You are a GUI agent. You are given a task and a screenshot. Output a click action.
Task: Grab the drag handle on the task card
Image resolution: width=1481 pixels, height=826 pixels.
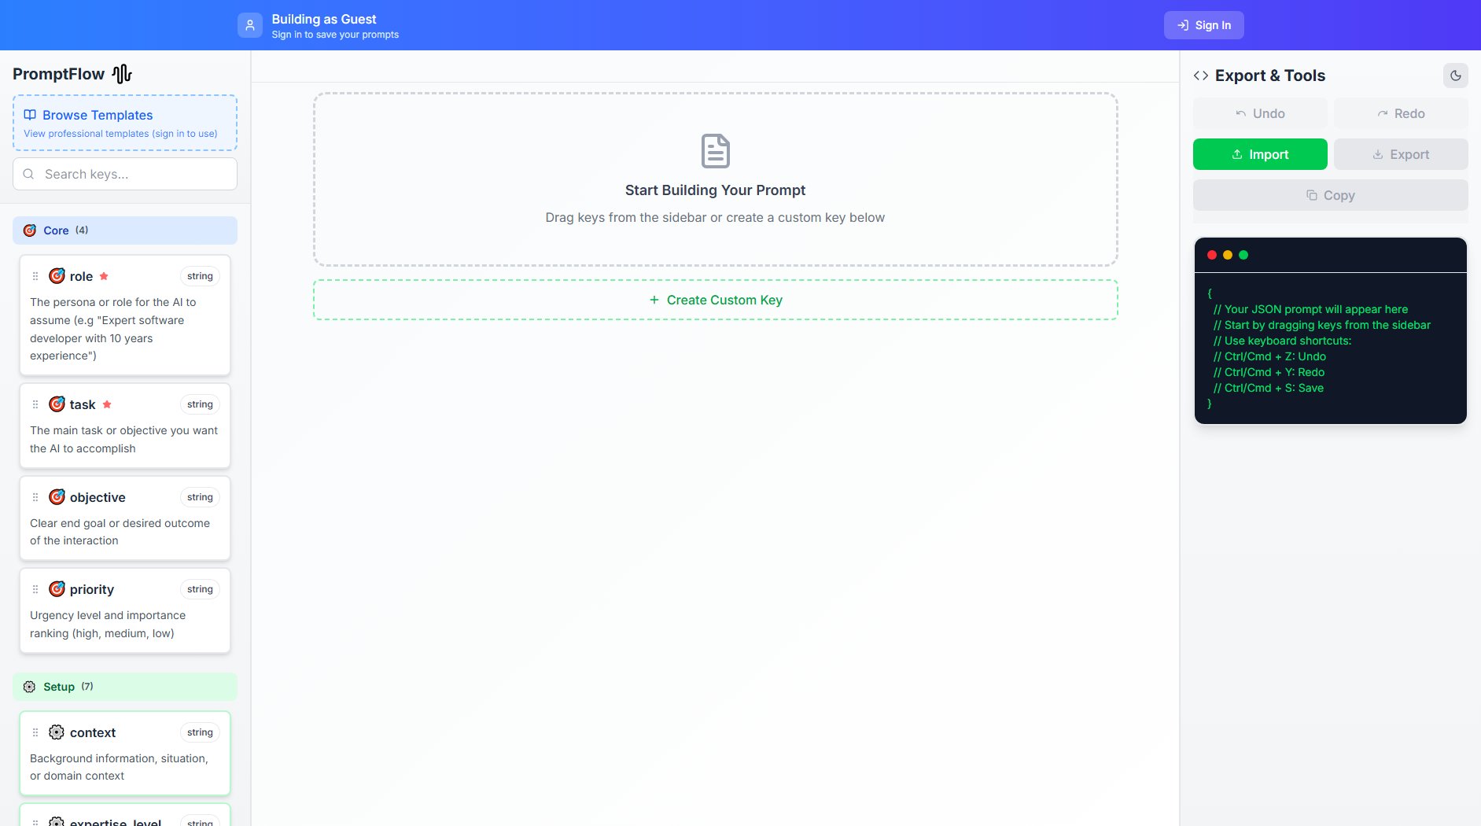[x=35, y=404]
